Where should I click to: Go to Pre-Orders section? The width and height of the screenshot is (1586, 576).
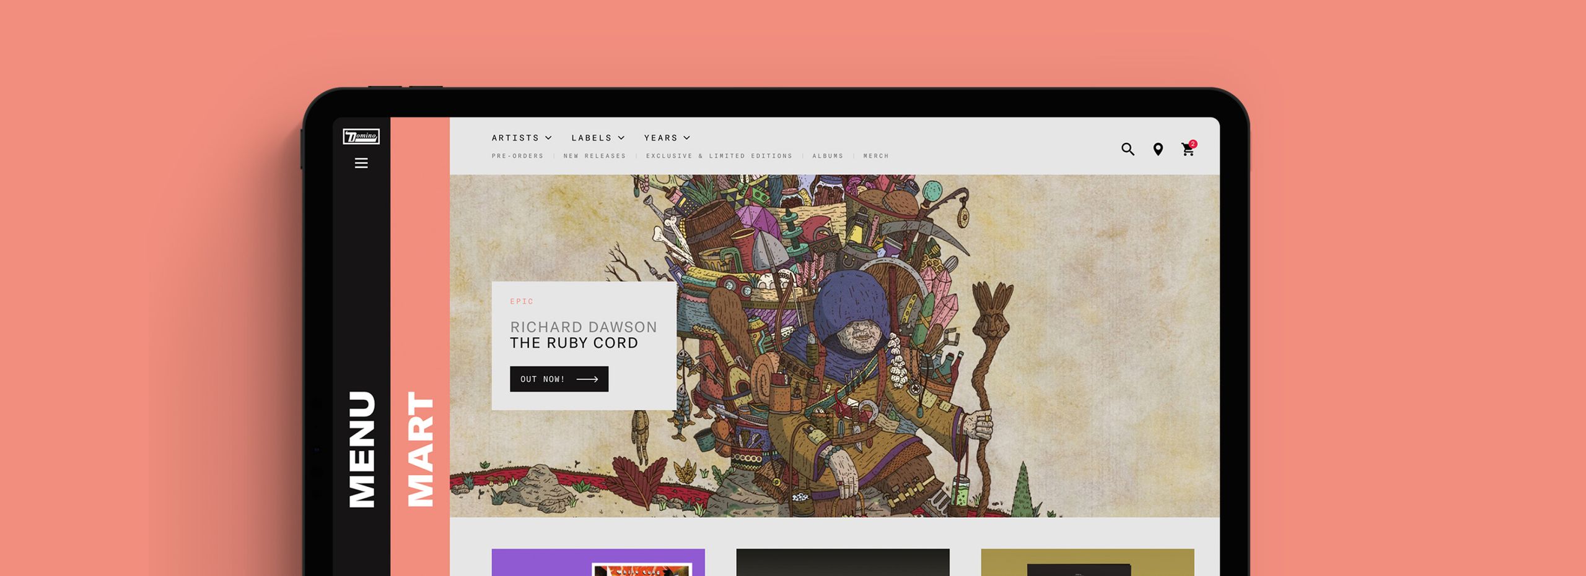517,156
